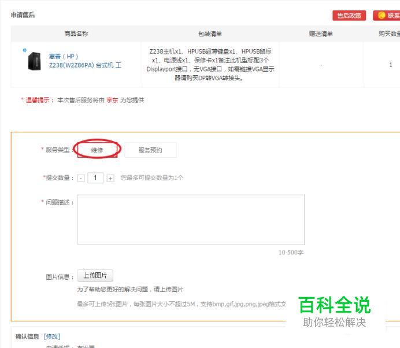Focus the 提交数量 quantity field
This screenshot has width=400, height=348.
pos(95,178)
